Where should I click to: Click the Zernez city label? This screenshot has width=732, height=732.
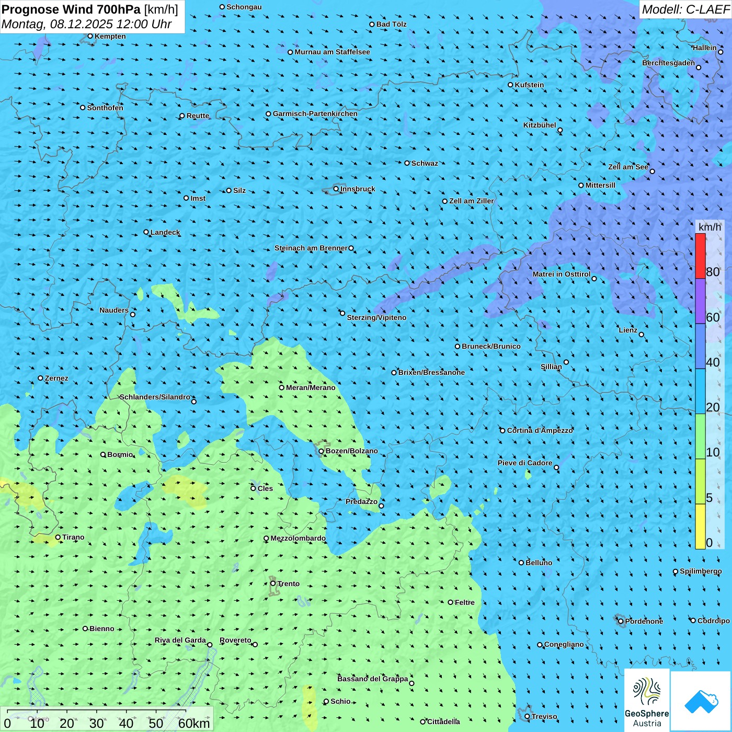[x=56, y=378]
